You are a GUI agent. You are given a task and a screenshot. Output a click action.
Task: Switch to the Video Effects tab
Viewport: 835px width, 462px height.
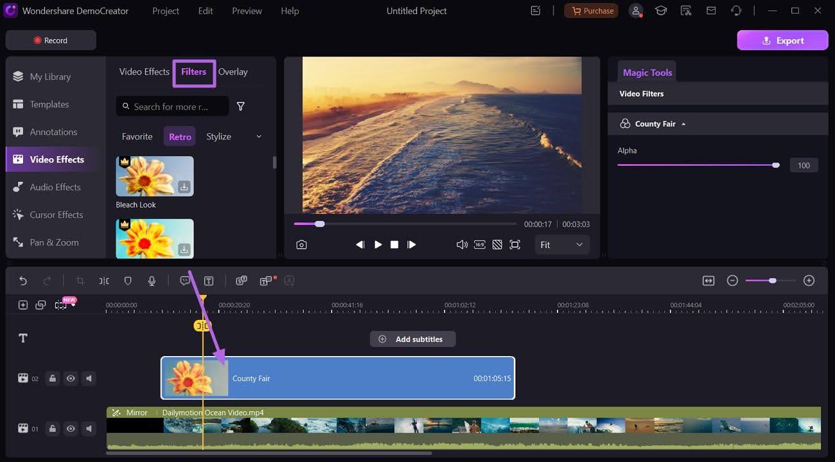click(x=144, y=72)
